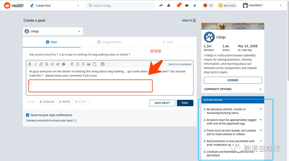
Task: Open the Create Post navigation dropdown
Action: [x=55, y=6]
